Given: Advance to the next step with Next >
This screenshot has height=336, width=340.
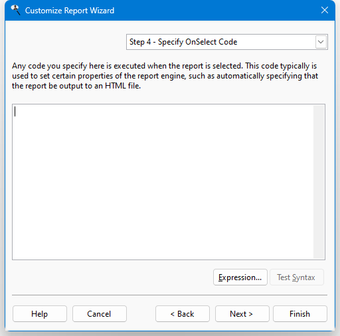Looking at the screenshot, I should click(242, 314).
